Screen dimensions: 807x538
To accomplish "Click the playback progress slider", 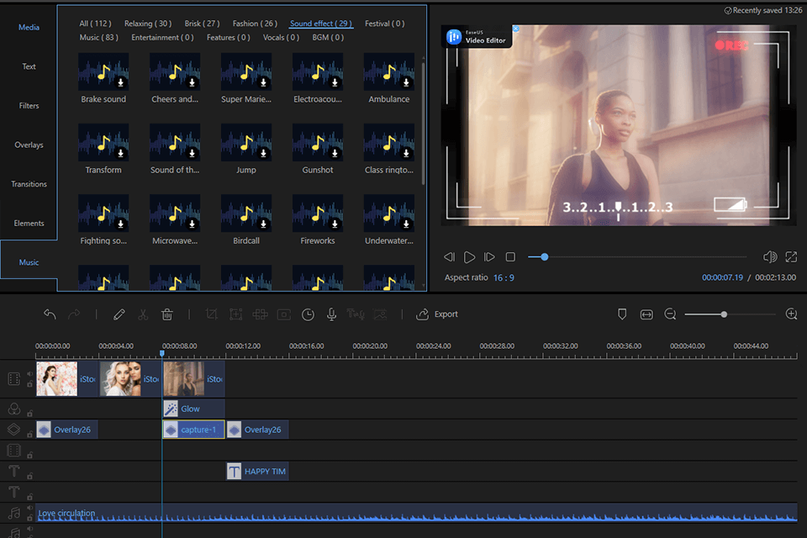I will (x=545, y=256).
